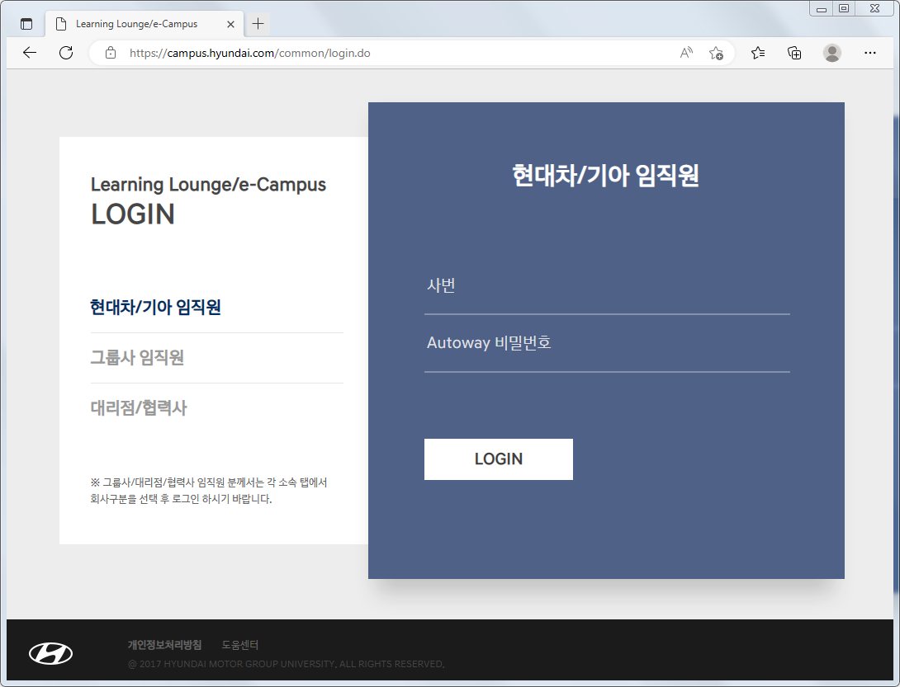The width and height of the screenshot is (900, 687).
Task: Open tab actions menu icon
Action: (x=26, y=24)
